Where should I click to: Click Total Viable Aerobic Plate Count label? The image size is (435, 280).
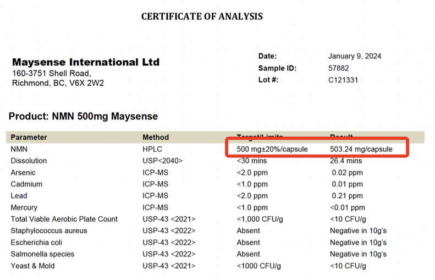pos(64,219)
